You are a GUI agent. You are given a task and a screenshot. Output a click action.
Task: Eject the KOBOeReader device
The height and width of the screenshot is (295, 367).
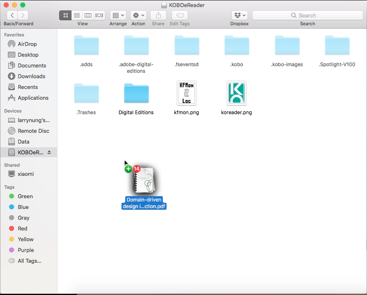[49, 152]
